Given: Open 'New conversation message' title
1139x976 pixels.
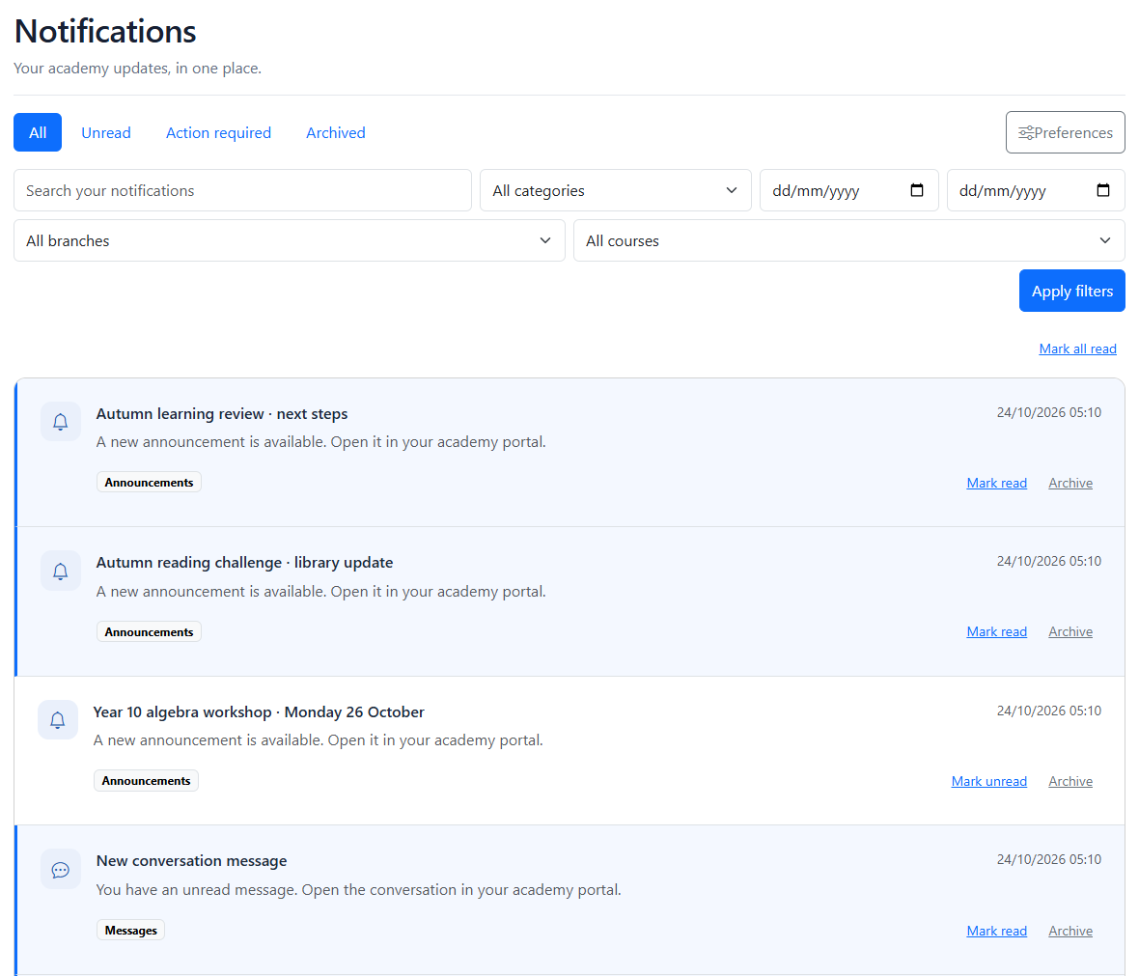Looking at the screenshot, I should [x=191, y=861].
